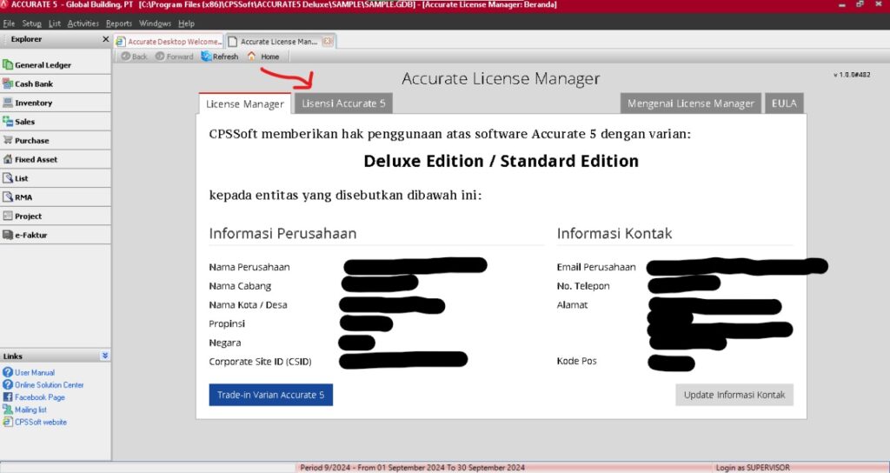Image resolution: width=890 pixels, height=473 pixels.
Task: Open the EULA tab
Action: click(784, 103)
